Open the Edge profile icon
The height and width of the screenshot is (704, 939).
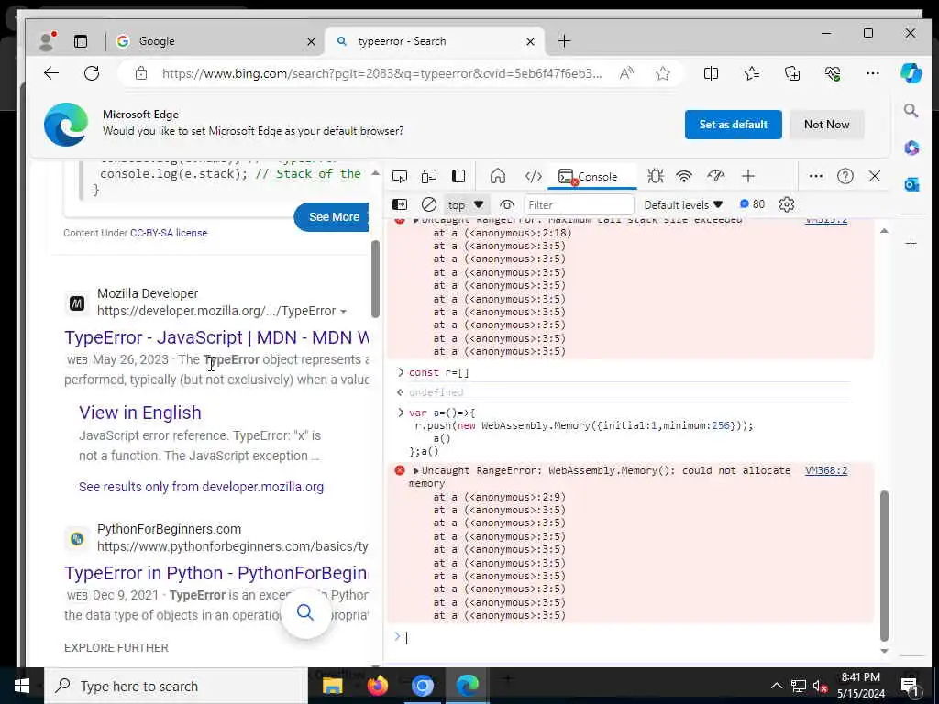pos(47,40)
